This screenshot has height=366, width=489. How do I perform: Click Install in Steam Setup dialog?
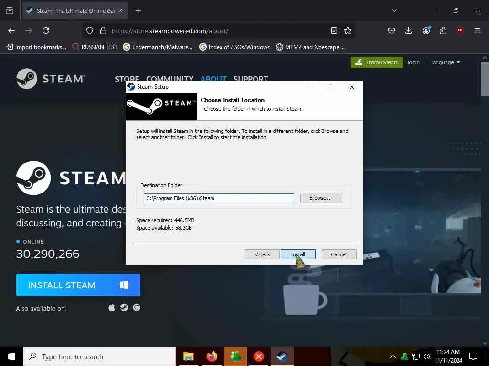(298, 254)
